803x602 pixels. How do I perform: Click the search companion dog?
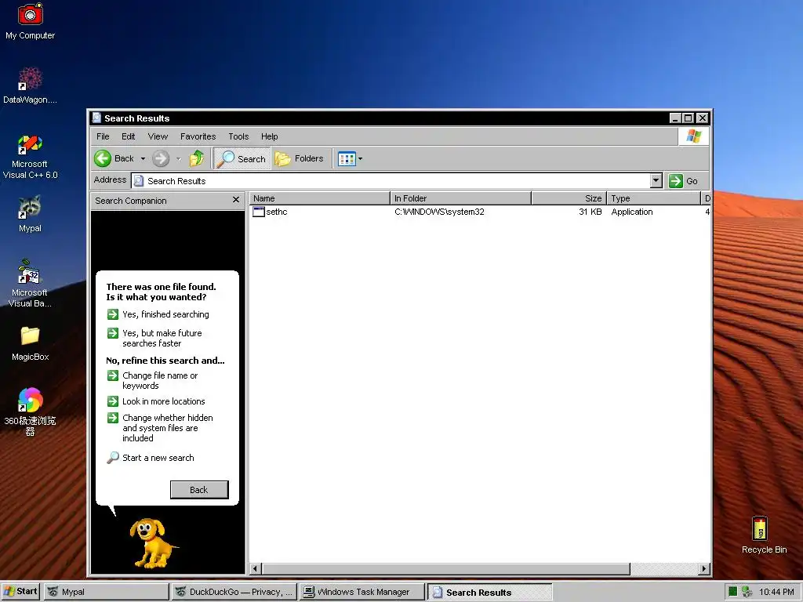[152, 543]
